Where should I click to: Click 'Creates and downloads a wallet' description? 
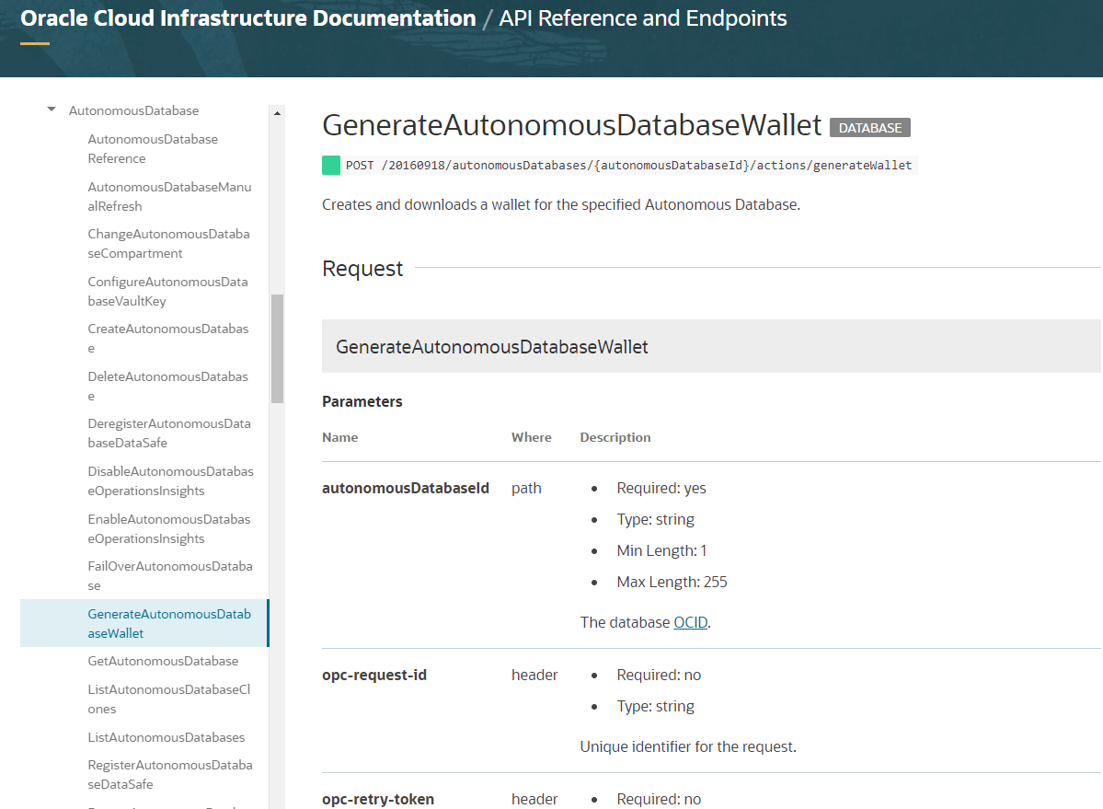(561, 204)
